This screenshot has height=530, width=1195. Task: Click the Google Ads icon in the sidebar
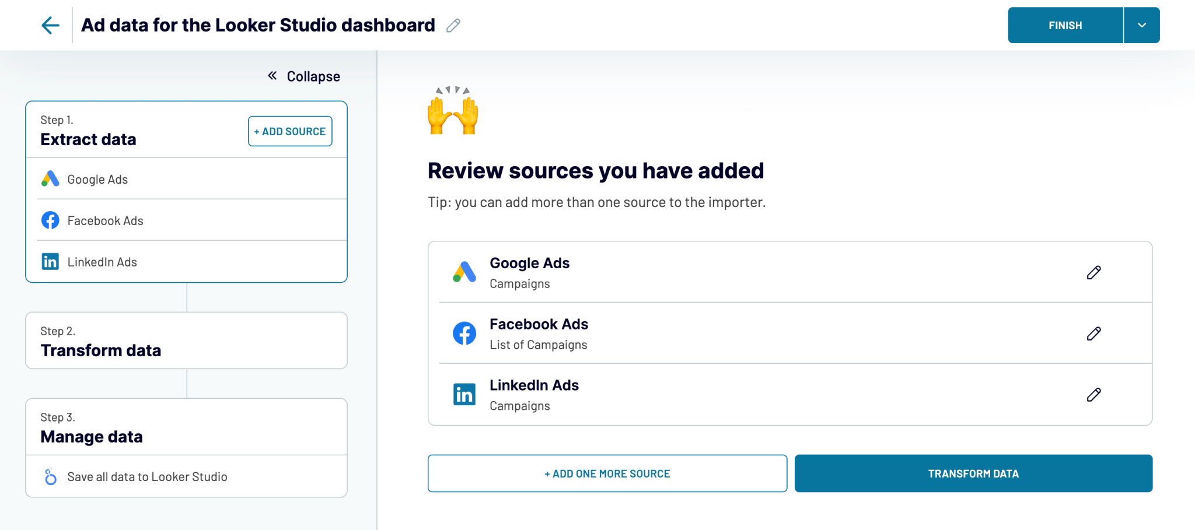tap(50, 179)
